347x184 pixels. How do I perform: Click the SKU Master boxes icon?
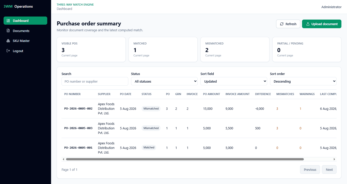[8, 41]
